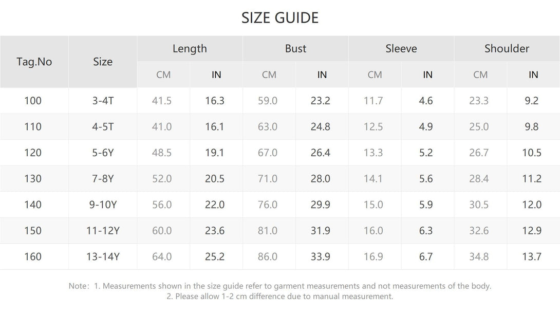This screenshot has height=313, width=560.
Task: Click the 5-6Y size cell
Action: (103, 153)
